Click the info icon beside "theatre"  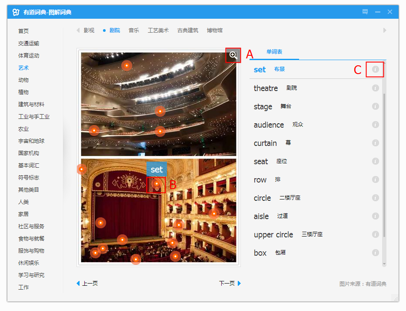375,88
